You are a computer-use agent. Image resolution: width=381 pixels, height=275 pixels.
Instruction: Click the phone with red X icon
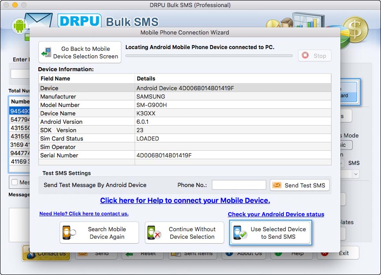154,233
